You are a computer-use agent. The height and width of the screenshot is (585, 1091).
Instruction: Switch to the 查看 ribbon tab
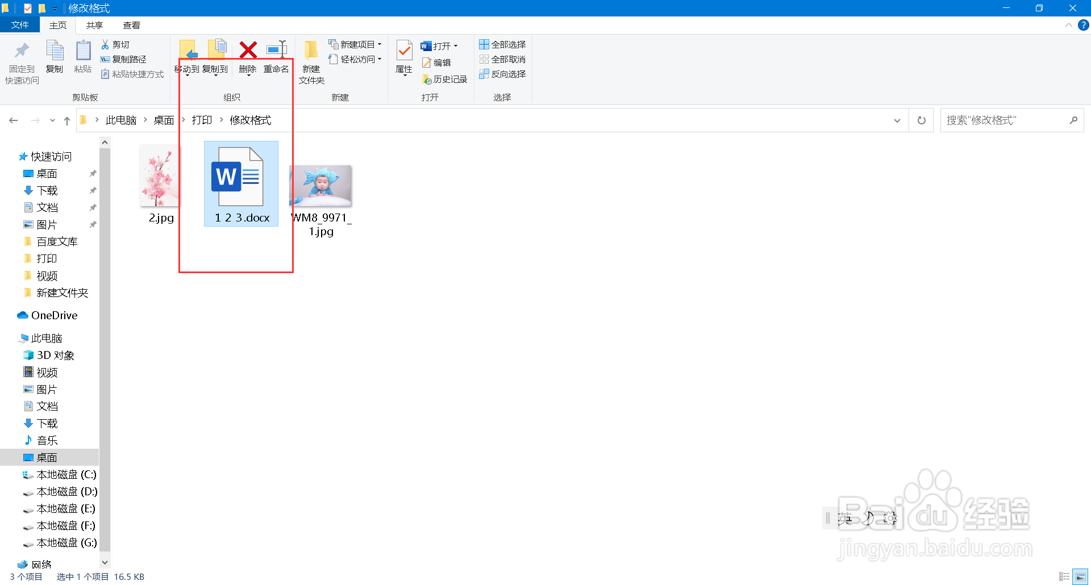click(132, 25)
